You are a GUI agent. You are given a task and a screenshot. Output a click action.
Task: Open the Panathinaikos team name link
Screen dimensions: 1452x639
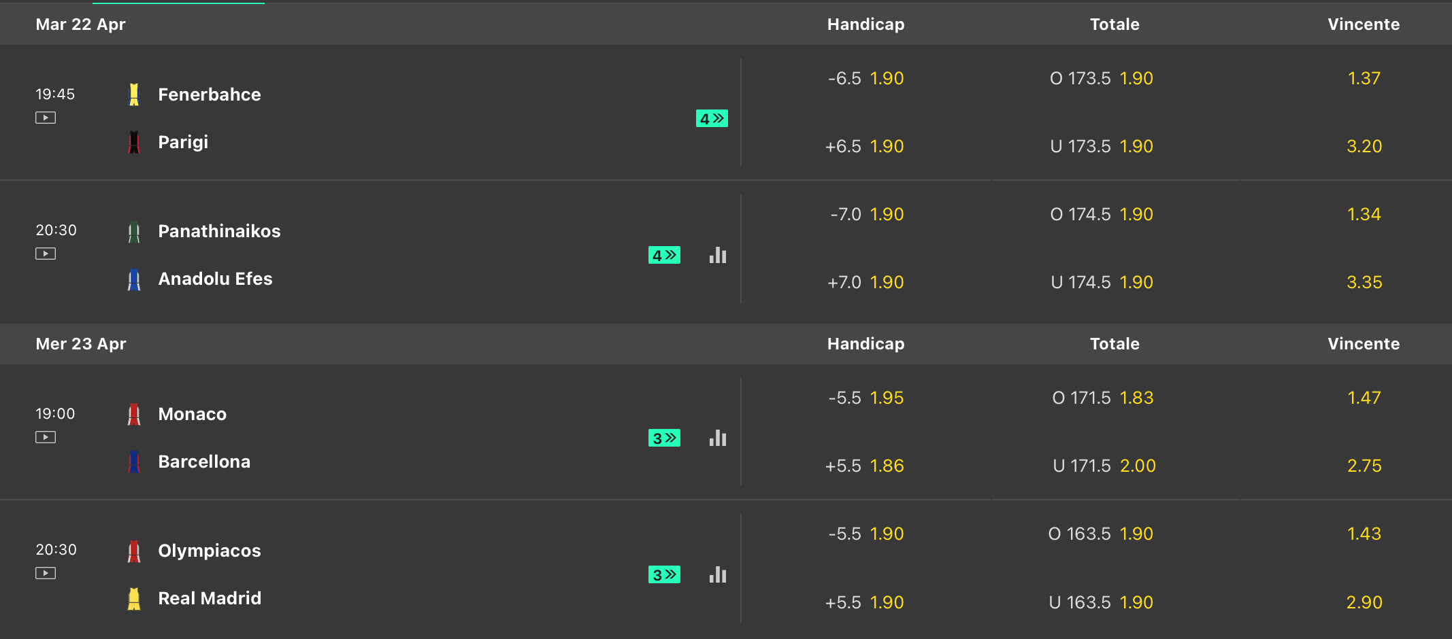tap(219, 231)
